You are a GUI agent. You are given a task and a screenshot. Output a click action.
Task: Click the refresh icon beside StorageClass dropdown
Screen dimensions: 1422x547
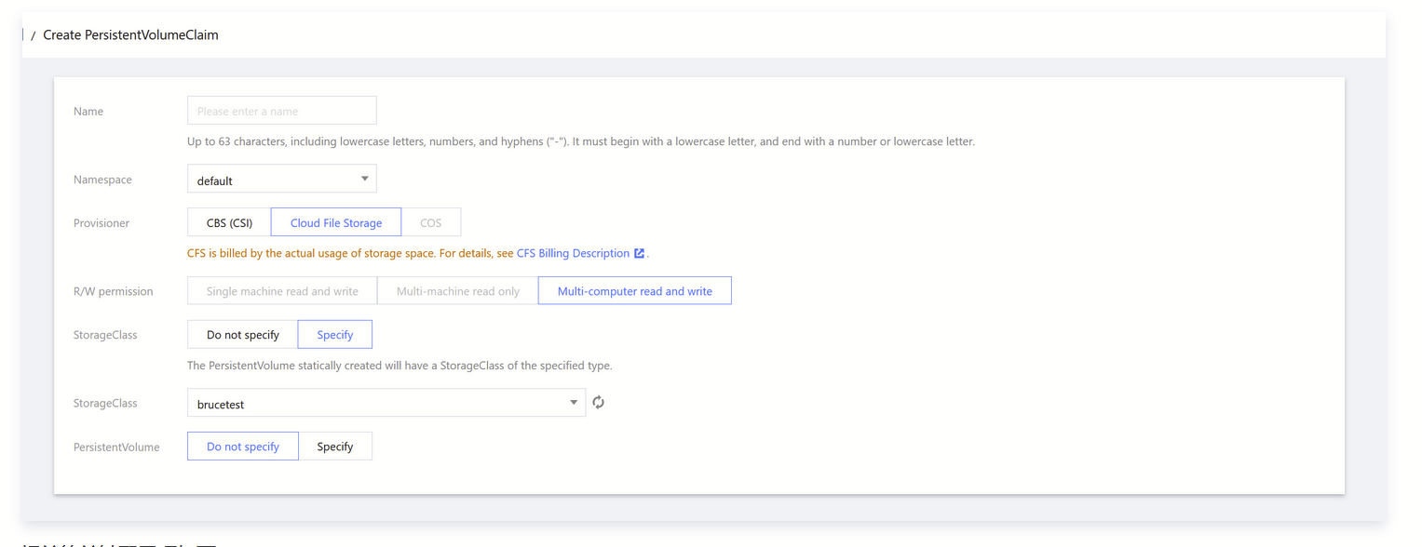coord(599,403)
